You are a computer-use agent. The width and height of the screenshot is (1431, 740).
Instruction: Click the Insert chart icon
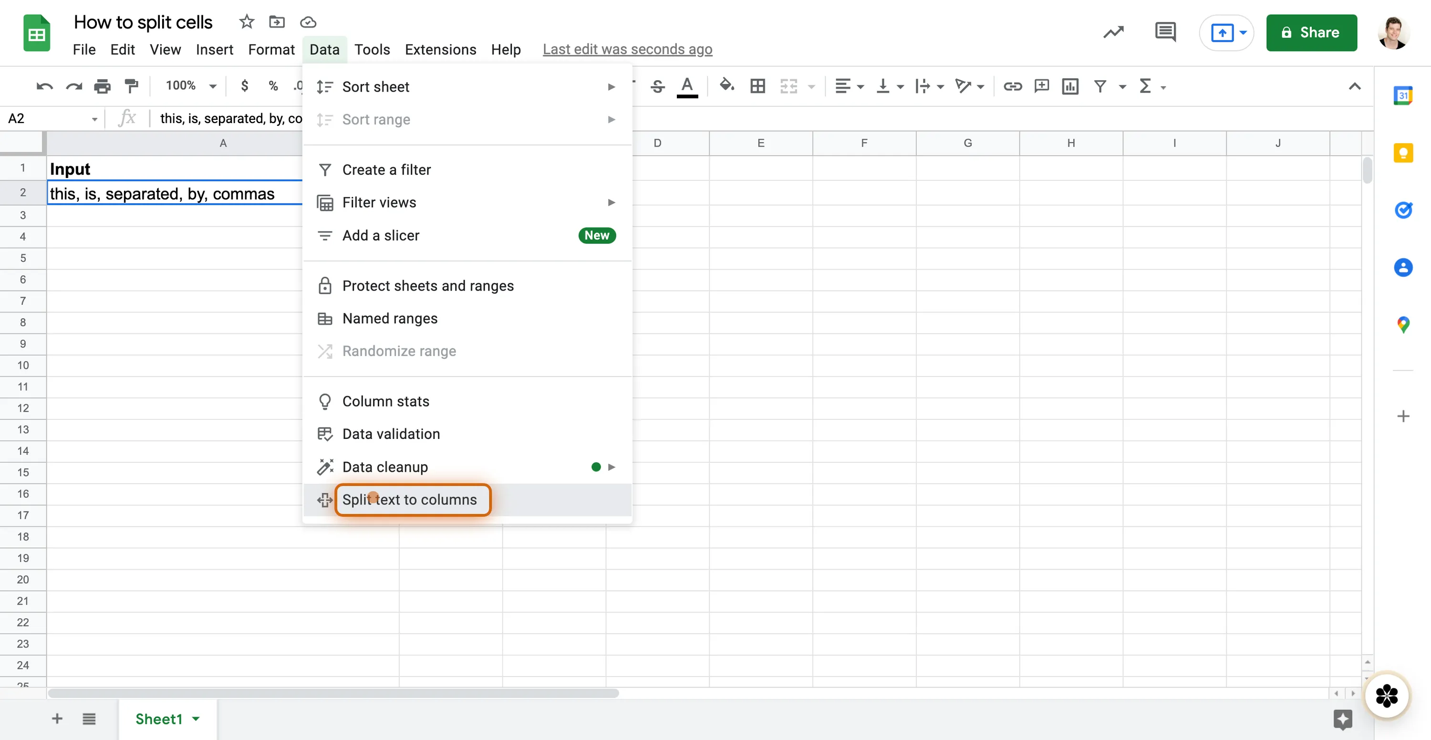[x=1070, y=86]
